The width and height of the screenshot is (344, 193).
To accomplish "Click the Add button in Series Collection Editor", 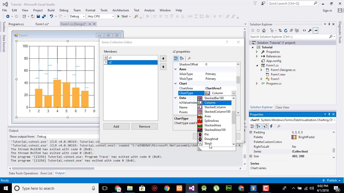I will point(116,127).
